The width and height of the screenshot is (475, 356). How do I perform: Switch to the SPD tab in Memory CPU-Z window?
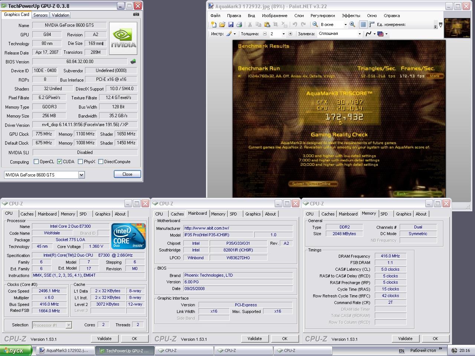[x=384, y=214]
